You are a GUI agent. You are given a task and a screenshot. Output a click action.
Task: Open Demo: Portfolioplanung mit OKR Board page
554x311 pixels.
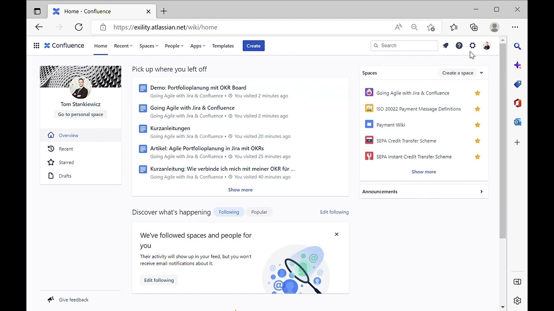point(198,88)
